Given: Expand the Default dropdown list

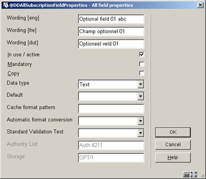Looking at the screenshot, I should 141,96.
